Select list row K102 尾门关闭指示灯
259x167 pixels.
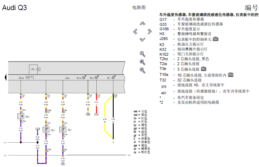(x=182, y=54)
